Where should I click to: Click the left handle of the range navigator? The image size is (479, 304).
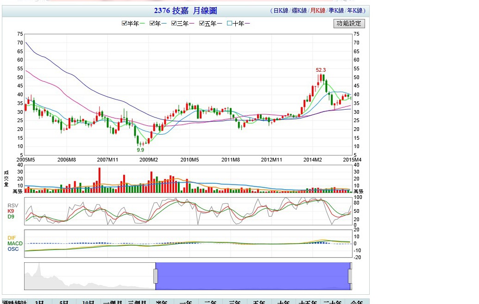pos(156,276)
